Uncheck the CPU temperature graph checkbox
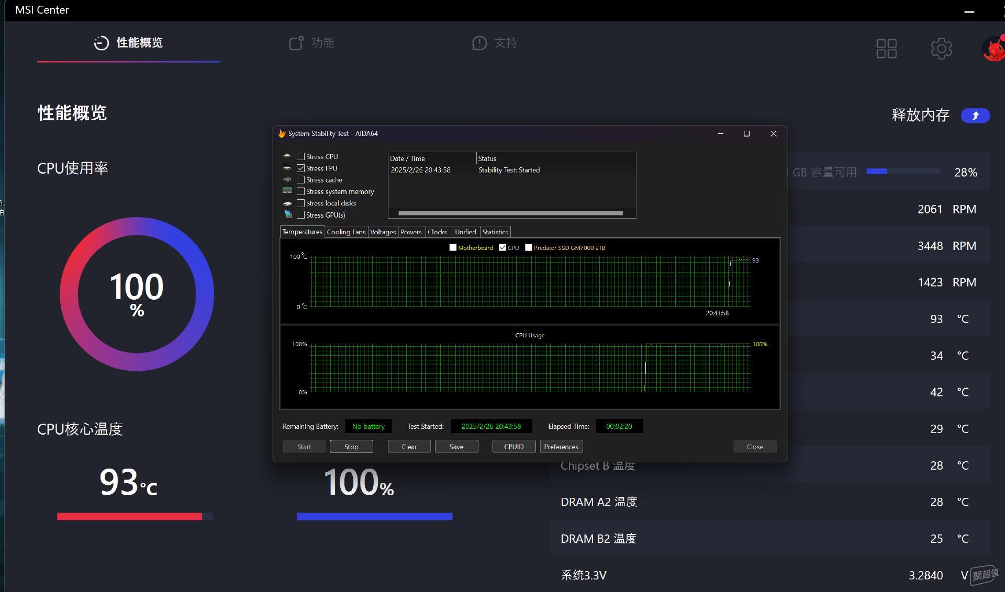The image size is (1005, 592). [502, 247]
